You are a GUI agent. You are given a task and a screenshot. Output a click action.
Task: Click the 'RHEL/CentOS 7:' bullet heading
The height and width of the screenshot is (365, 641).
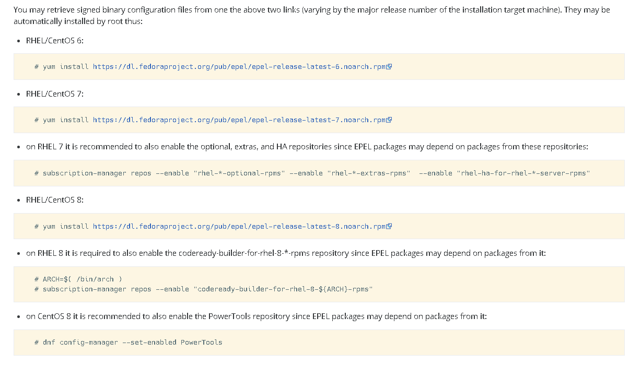coord(55,93)
